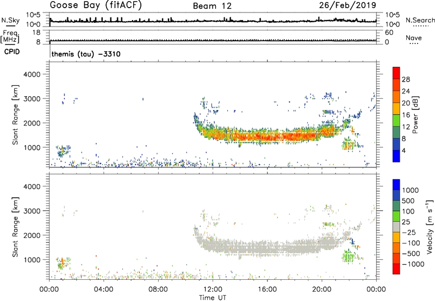Click the 100 label on the velocity colorbar

[408, 211]
